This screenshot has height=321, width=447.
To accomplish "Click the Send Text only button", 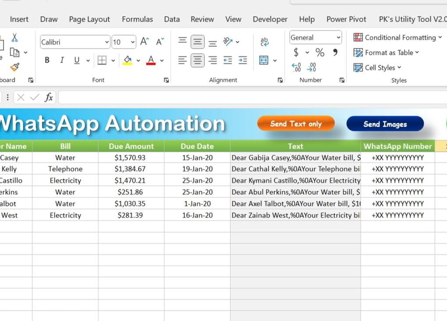I will (x=296, y=124).
